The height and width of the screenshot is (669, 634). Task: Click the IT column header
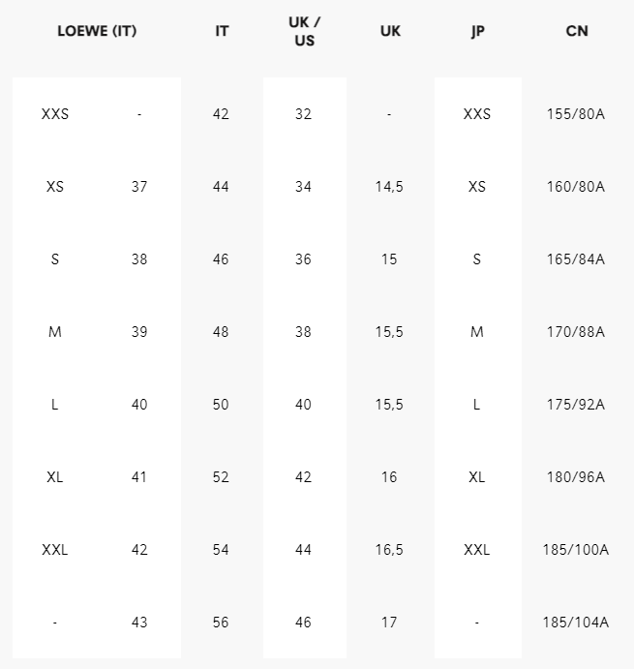pyautogui.click(x=222, y=31)
